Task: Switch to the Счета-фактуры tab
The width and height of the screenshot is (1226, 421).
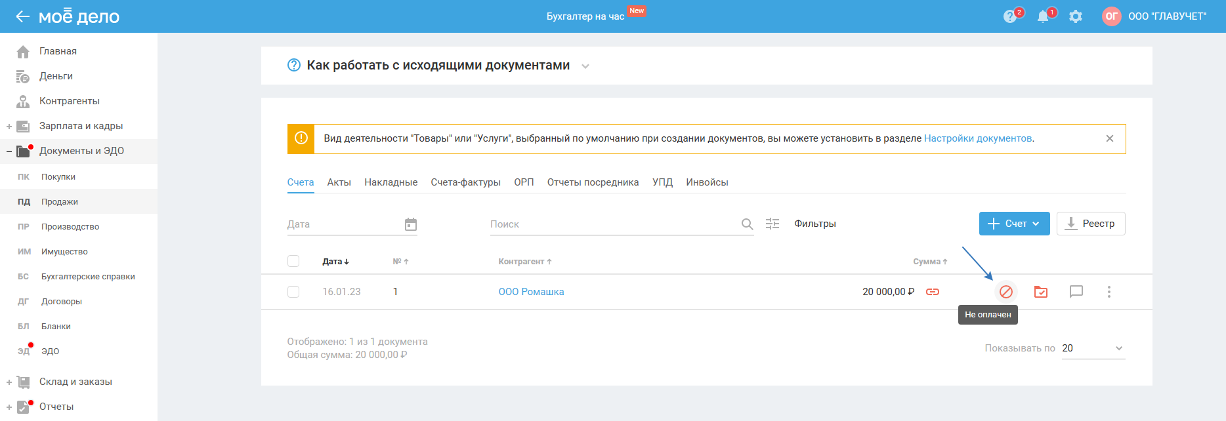Action: [466, 182]
